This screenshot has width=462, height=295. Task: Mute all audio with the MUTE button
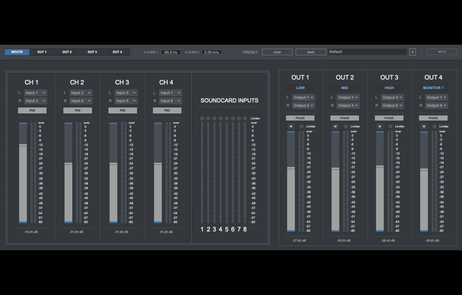[x=441, y=52]
